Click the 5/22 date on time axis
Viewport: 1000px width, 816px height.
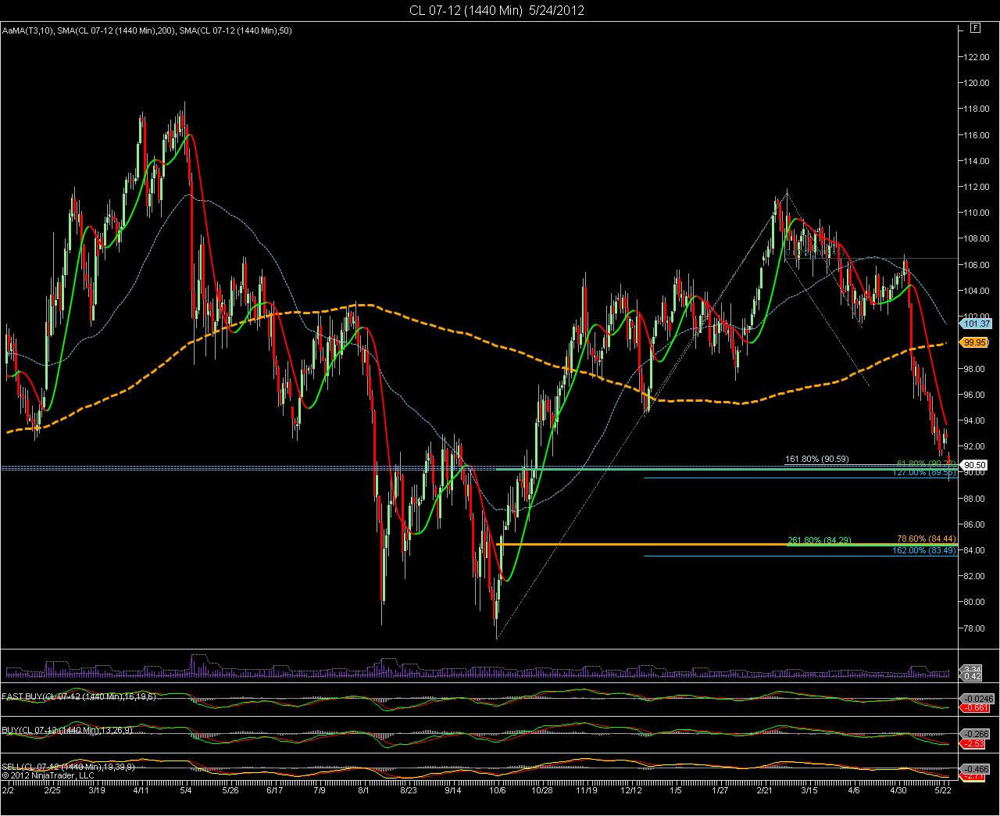(945, 790)
